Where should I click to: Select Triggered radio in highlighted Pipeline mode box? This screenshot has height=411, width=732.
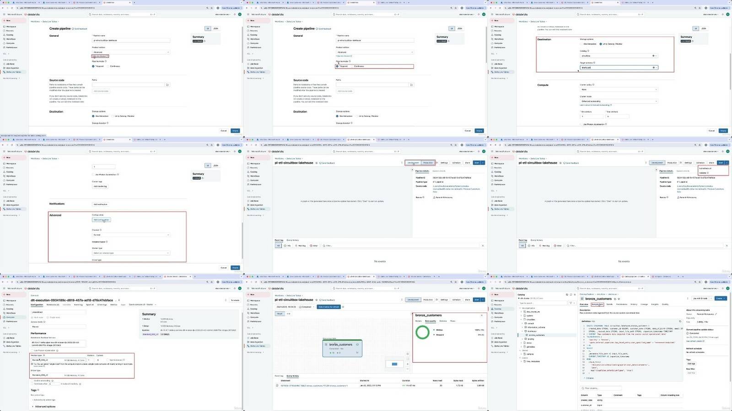point(338,66)
